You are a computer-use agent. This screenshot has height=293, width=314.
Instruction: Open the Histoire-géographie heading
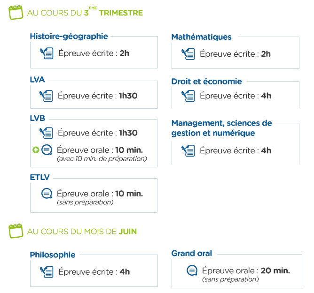click(69, 36)
